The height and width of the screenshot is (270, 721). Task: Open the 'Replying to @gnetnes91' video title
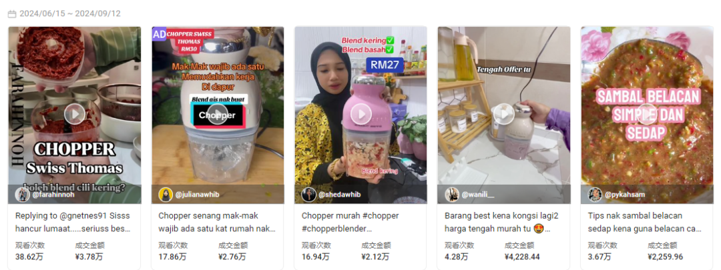73,222
